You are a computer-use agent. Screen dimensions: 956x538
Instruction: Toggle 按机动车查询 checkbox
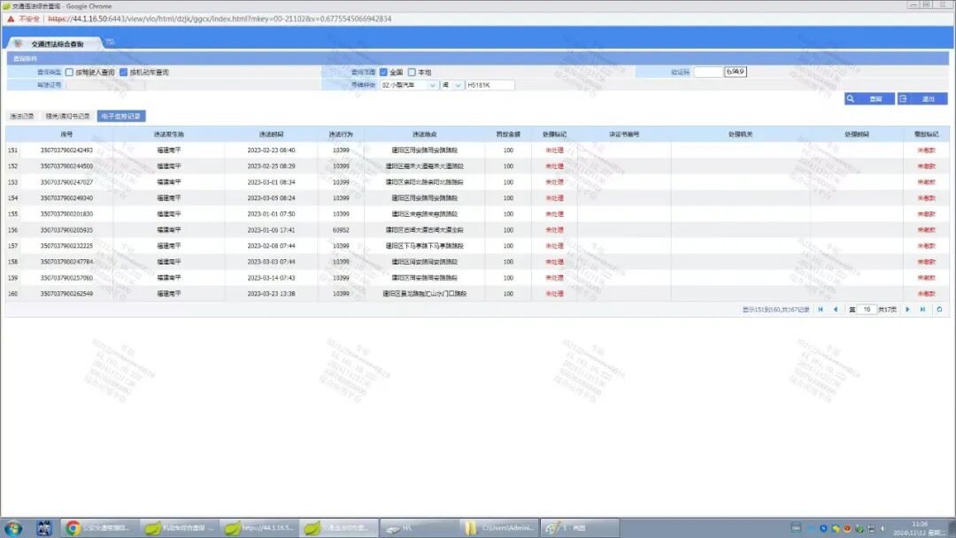coord(123,73)
